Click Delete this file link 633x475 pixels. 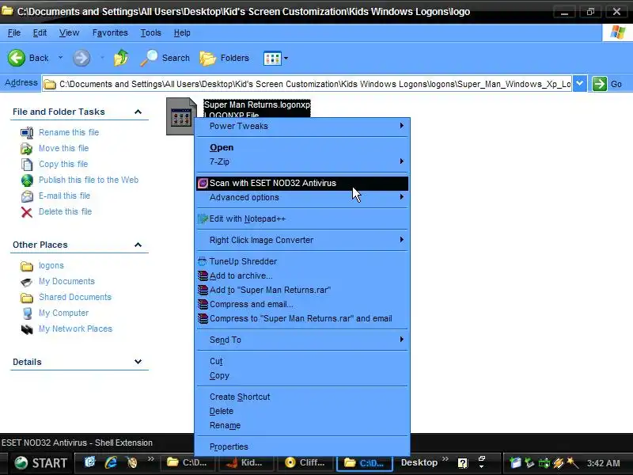[x=65, y=211]
